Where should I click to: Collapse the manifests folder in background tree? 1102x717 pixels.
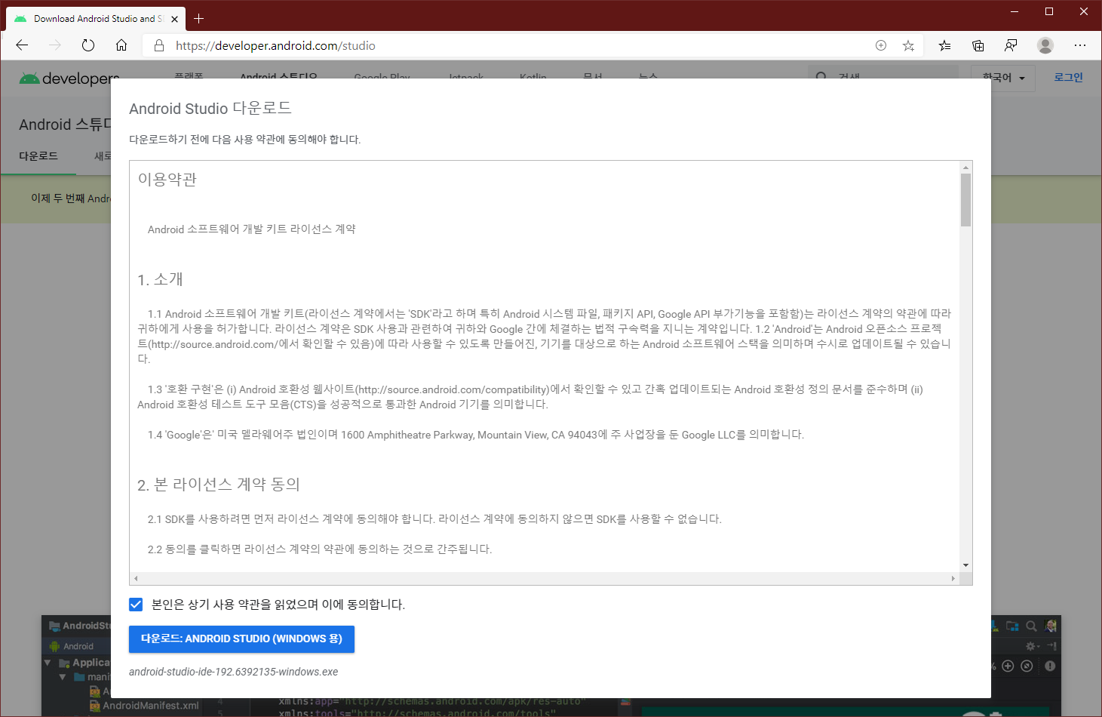[x=63, y=677]
